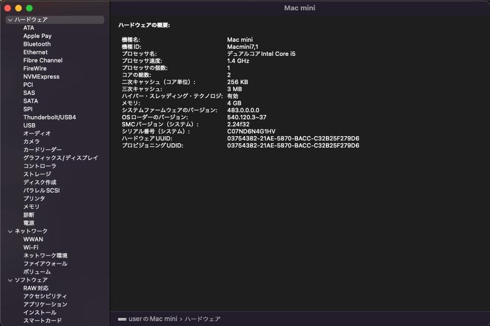This screenshot has width=490, height=326.
Task: Open ファイアウォール entry
Action: [x=45, y=264]
